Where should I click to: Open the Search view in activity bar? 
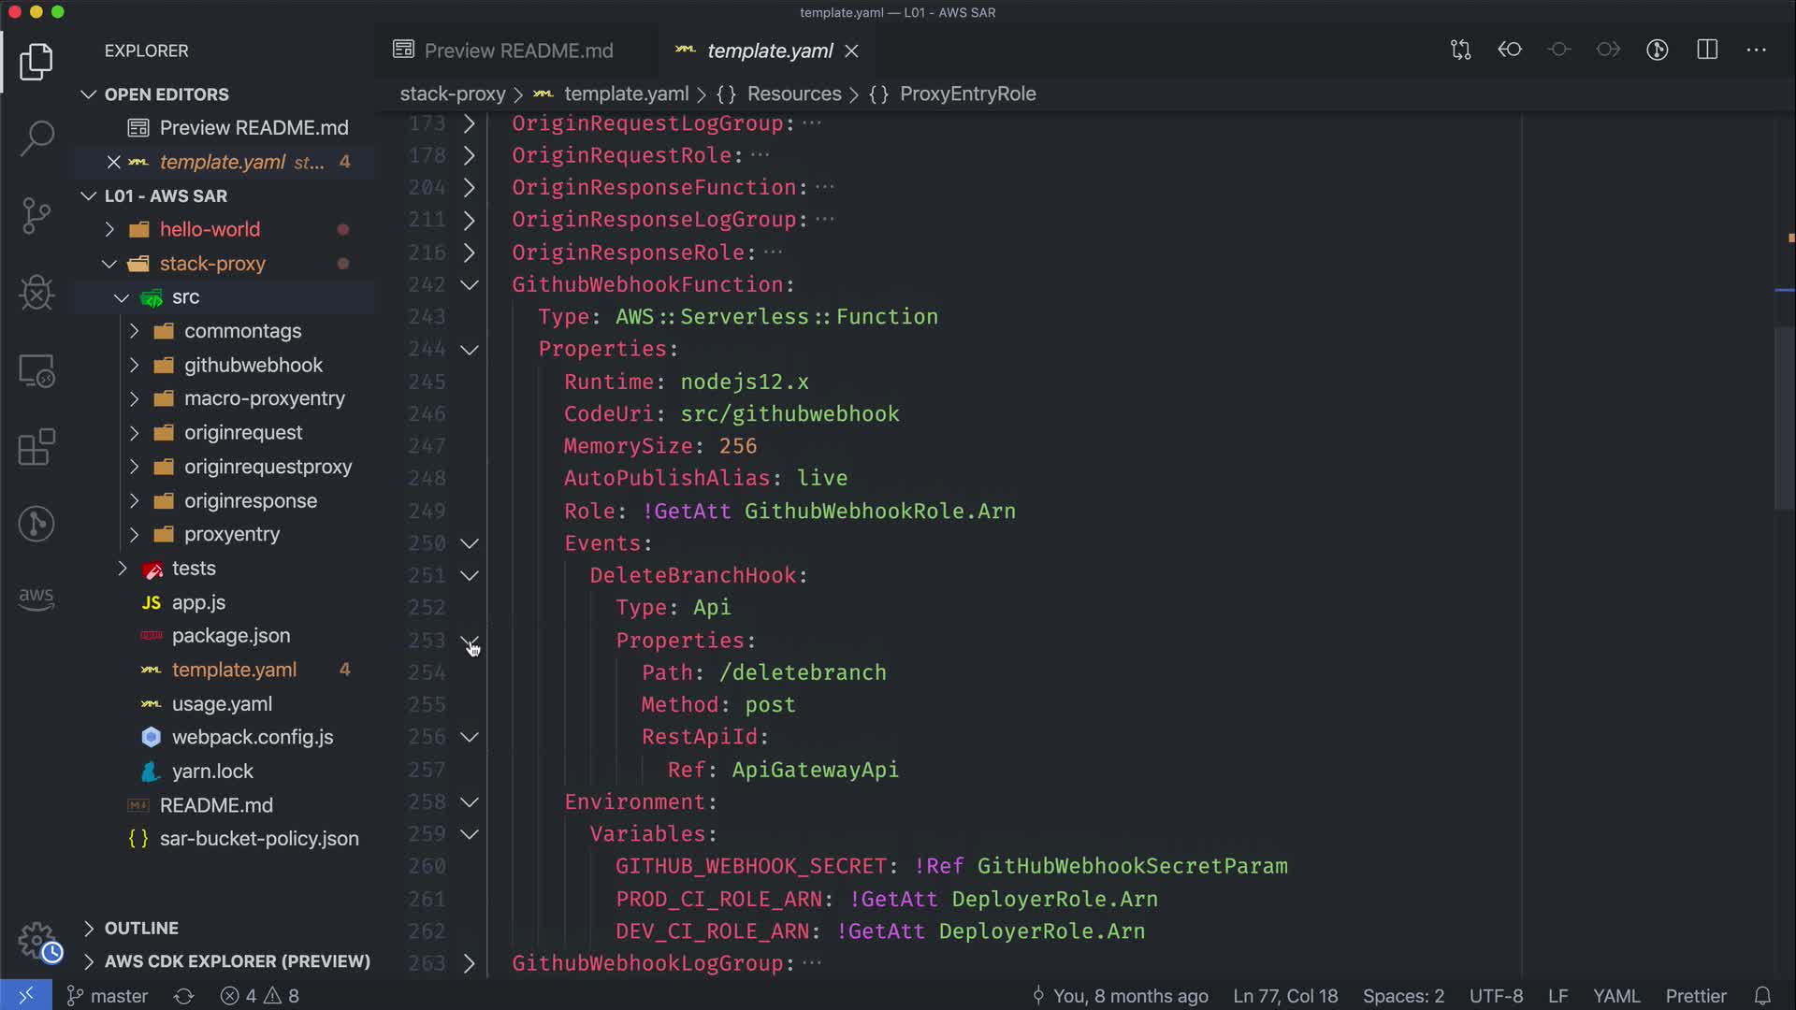tap(36, 138)
